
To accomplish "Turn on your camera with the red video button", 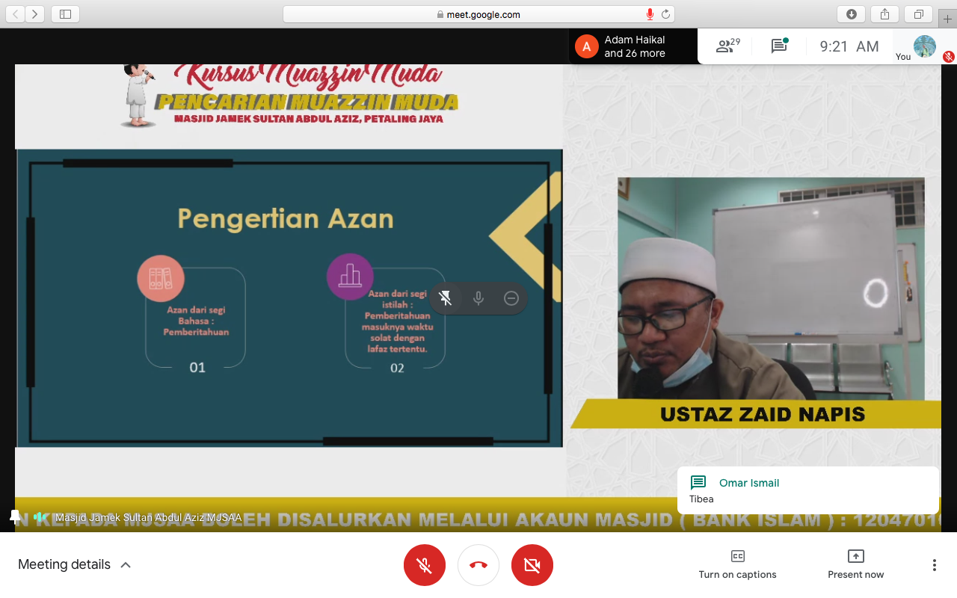I will click(x=532, y=565).
